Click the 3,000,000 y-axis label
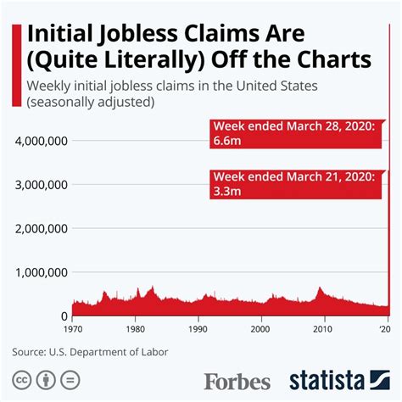Viewport: 402px width, 402px height. [x=42, y=185]
